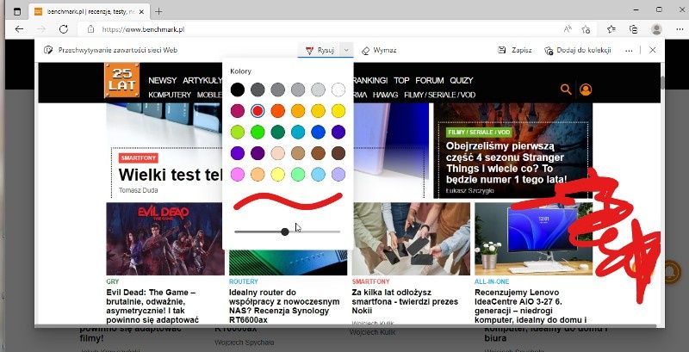Open Synology RT6600ax router review headline
The height and width of the screenshot is (352, 689).
pyautogui.click(x=284, y=306)
